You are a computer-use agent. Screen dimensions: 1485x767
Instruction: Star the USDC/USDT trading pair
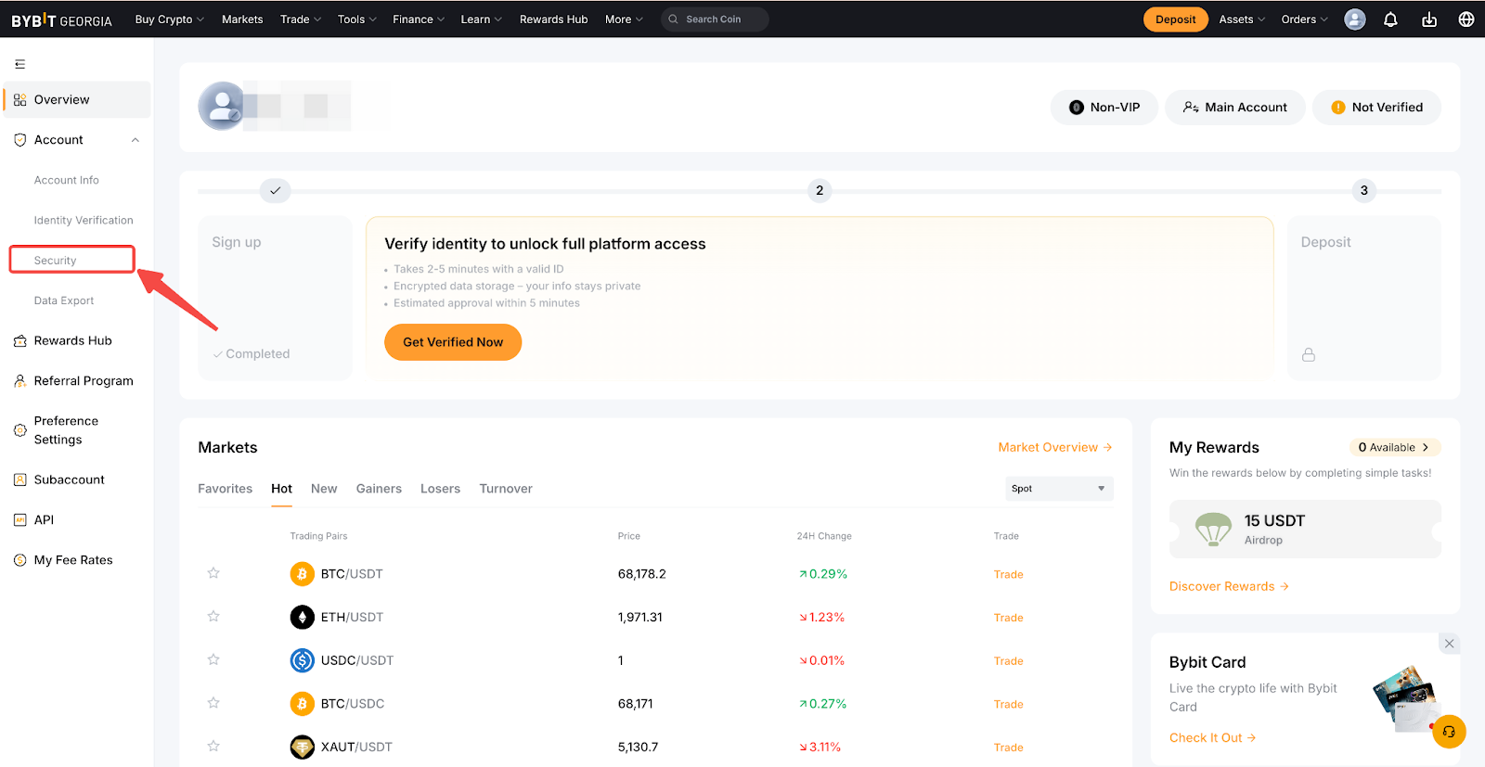[x=213, y=659]
